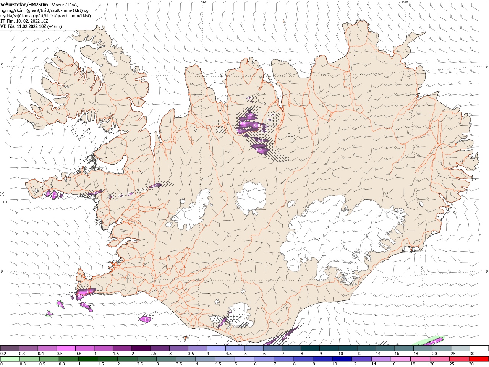Pick the dark purple swatch labeled 2 in upper scale

click(141, 348)
